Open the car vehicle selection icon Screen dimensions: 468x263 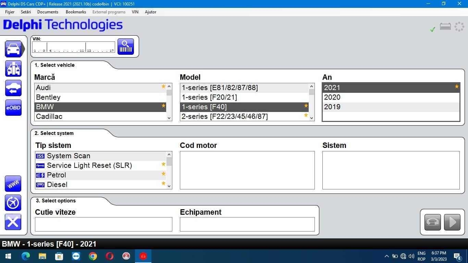pyautogui.click(x=13, y=49)
